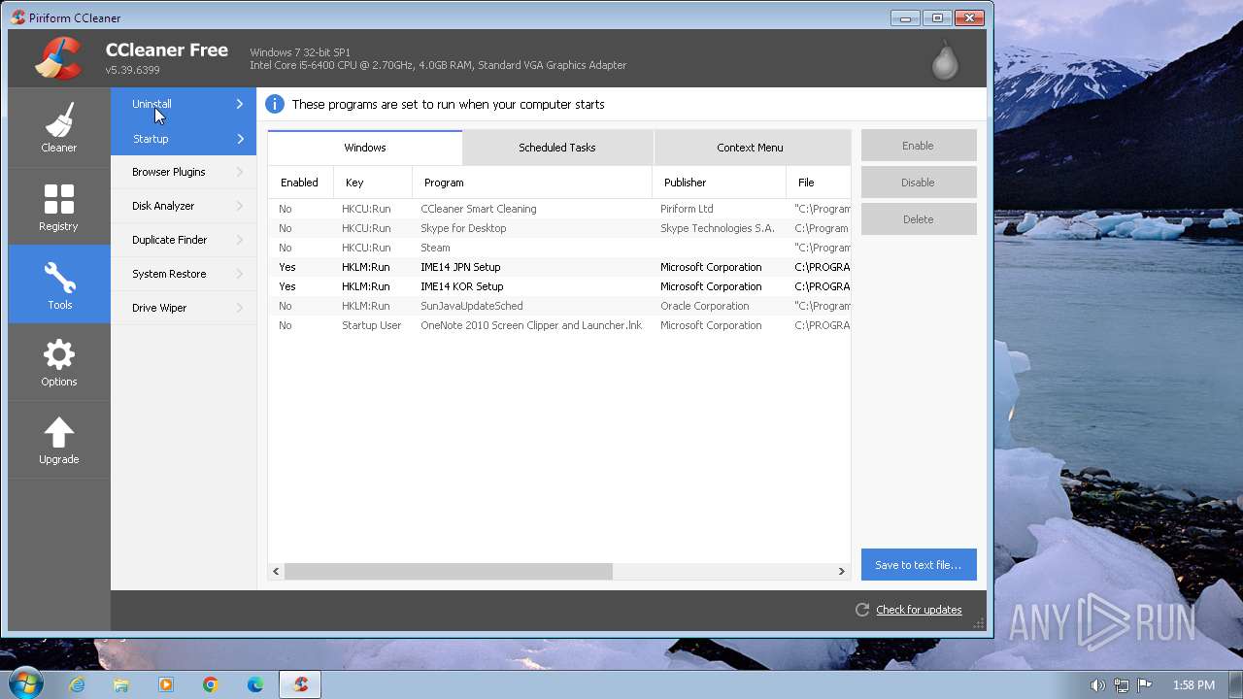Select OneNote 2010 Screen Clipper entry

coord(559,325)
